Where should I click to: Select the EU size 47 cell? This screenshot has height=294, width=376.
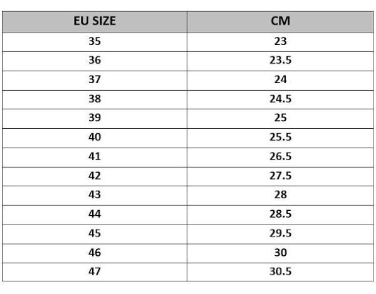click(95, 271)
